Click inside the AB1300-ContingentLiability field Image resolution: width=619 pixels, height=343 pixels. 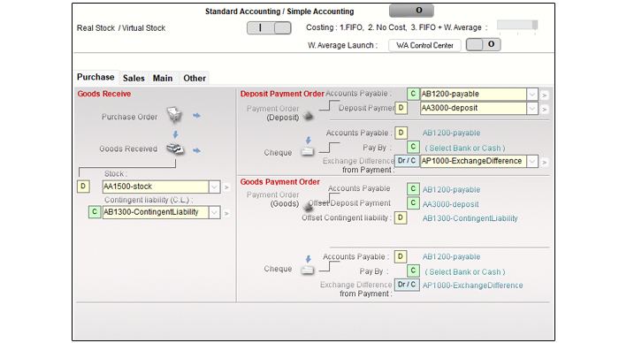156,212
